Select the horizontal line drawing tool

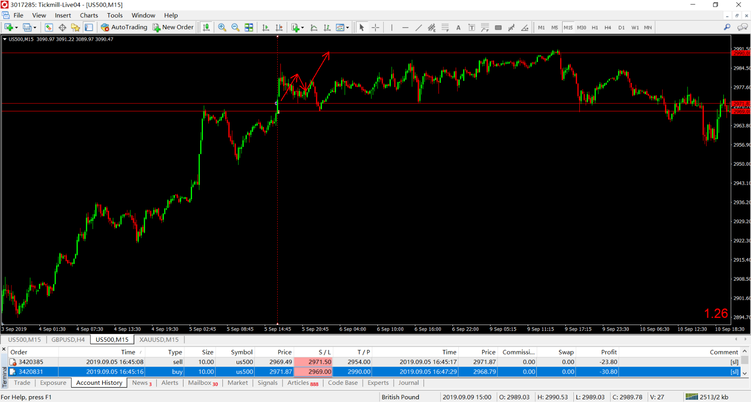click(405, 28)
